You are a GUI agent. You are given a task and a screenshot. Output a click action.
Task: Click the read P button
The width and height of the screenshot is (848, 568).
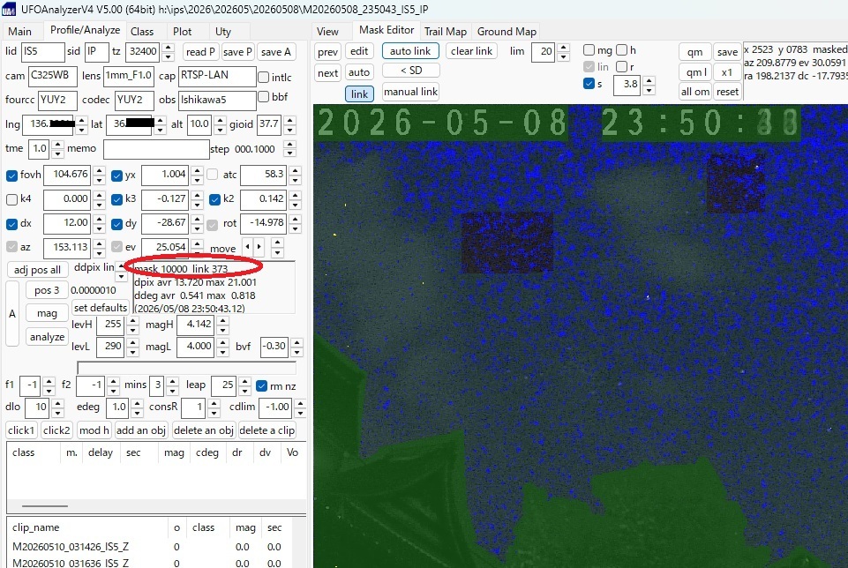coord(200,52)
